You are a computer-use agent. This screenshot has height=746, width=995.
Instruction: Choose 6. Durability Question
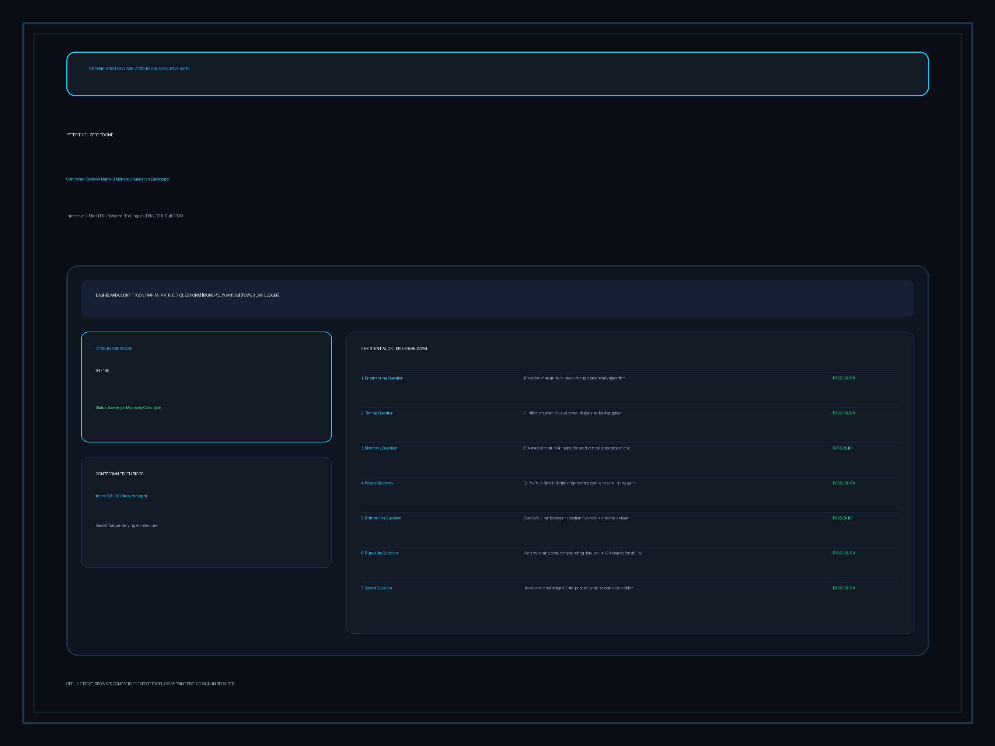[x=379, y=553]
